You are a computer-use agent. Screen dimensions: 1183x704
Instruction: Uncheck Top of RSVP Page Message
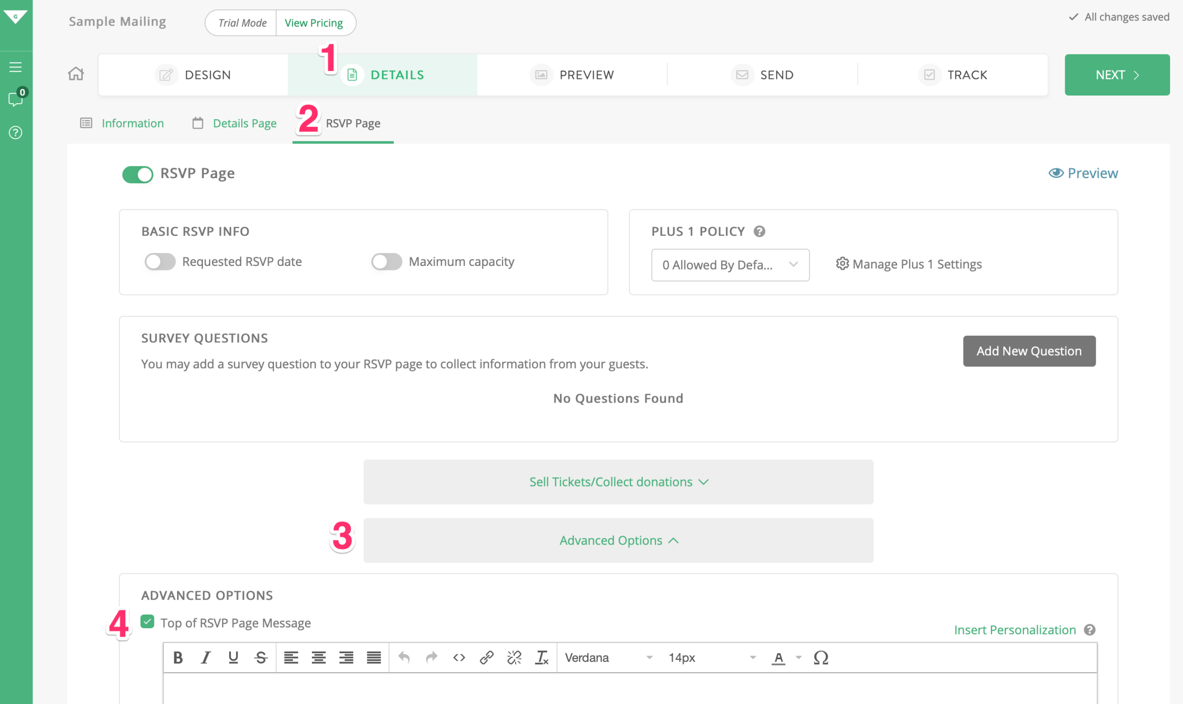pyautogui.click(x=147, y=622)
